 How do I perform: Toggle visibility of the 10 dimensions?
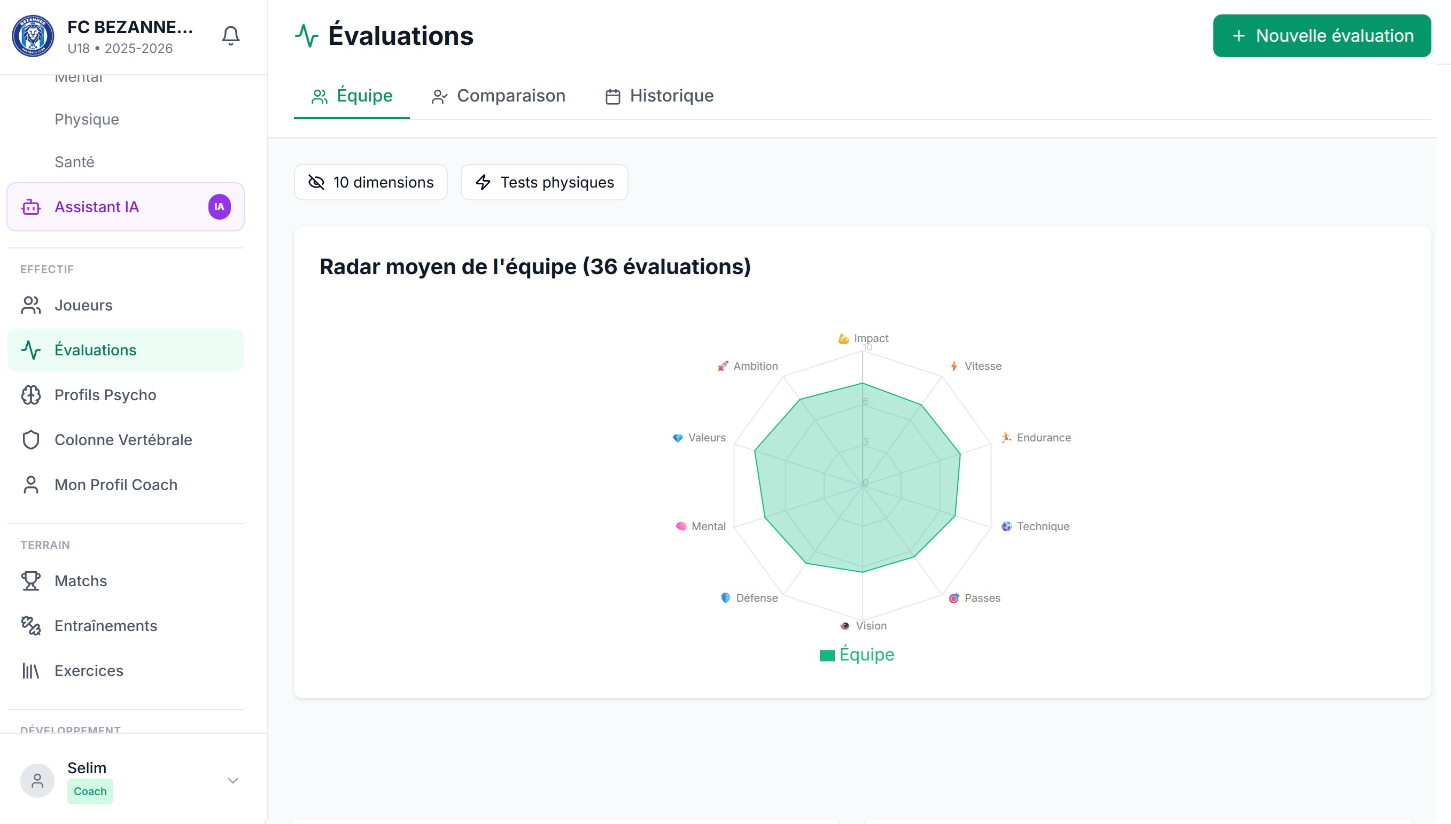coord(371,182)
